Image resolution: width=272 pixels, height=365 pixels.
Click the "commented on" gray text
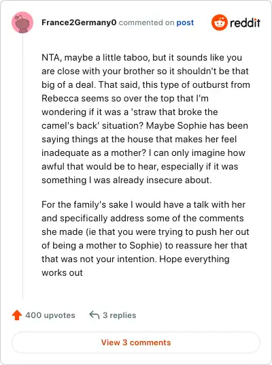[x=146, y=22]
